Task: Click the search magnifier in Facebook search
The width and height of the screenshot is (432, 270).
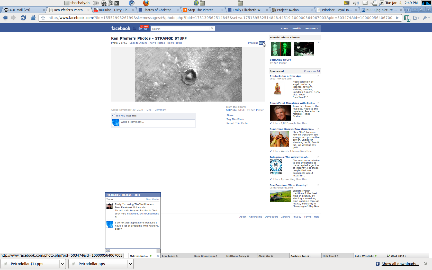Action: click(212, 29)
